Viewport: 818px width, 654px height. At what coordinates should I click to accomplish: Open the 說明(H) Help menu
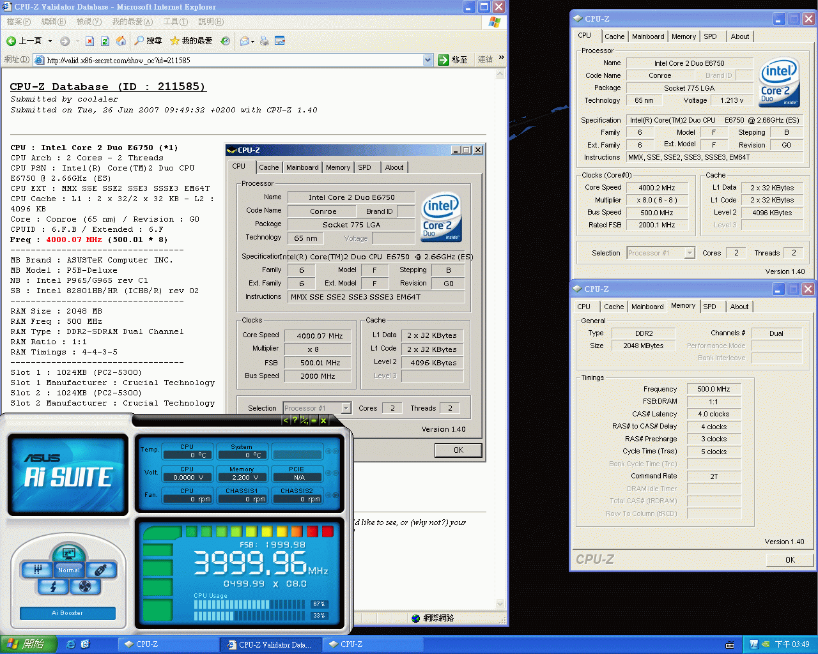coord(211,22)
